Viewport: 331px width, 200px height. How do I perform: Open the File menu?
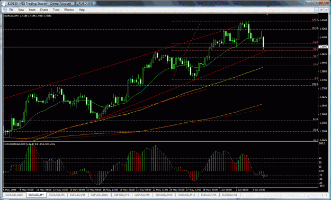pyautogui.click(x=11, y=10)
